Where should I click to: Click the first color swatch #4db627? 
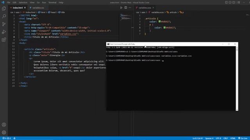(159, 21)
